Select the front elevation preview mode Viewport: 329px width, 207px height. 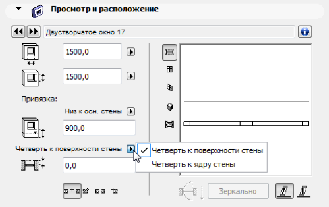[x=169, y=69]
